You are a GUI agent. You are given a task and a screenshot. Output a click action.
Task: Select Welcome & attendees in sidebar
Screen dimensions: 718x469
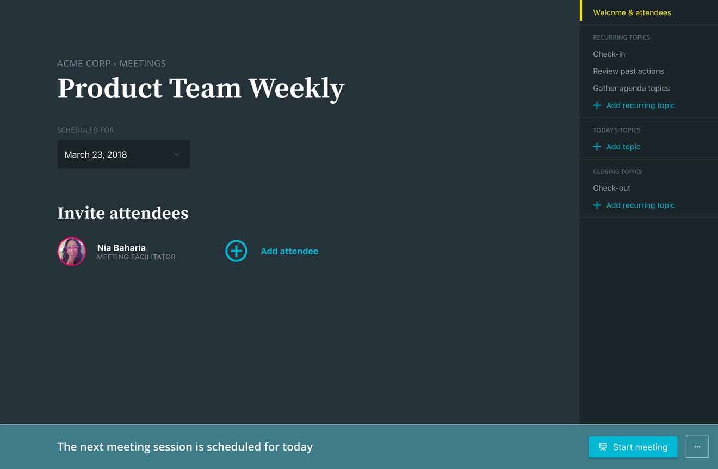point(632,12)
